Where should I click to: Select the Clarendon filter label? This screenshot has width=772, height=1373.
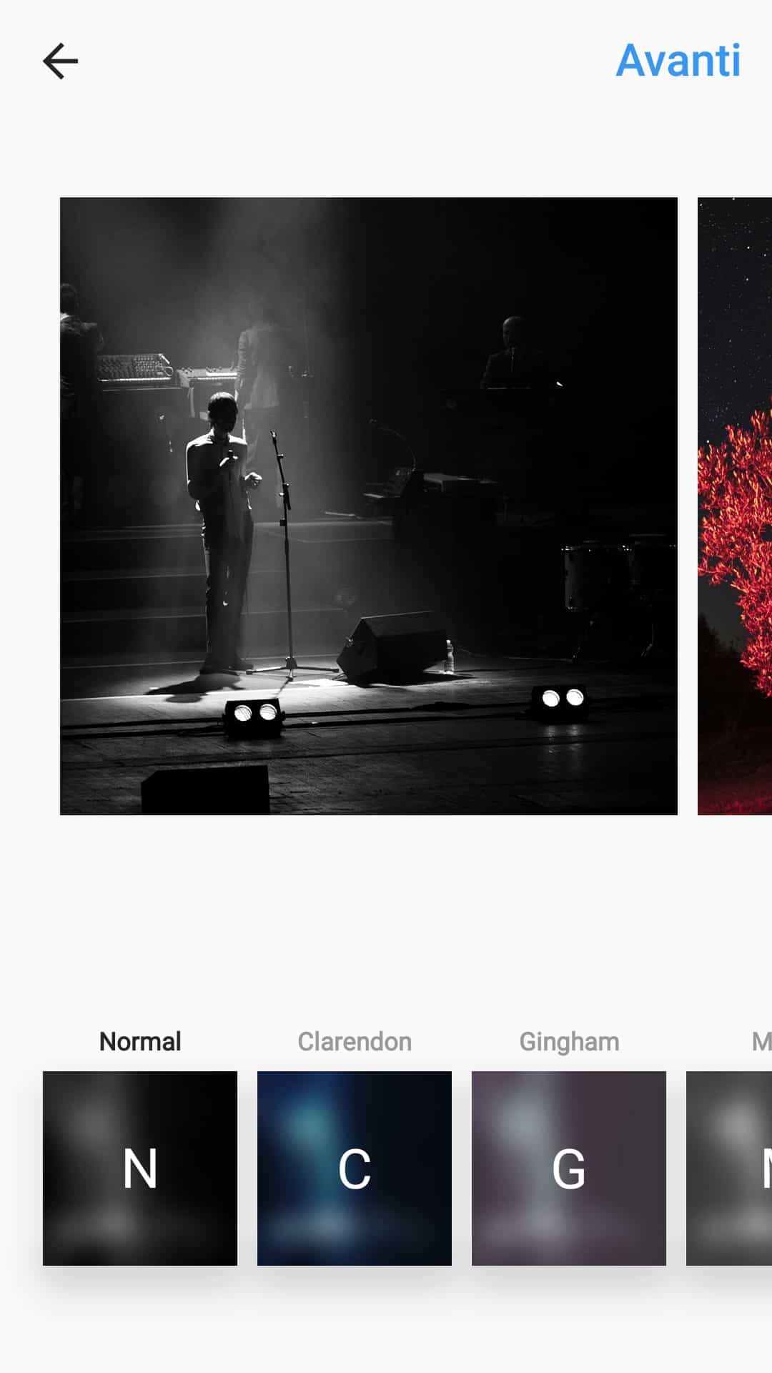click(355, 1042)
